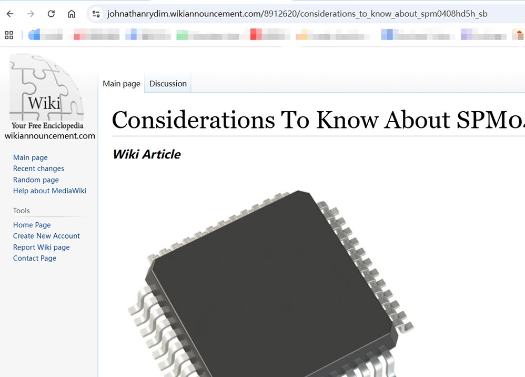
Task: Click the Wiki puzzle globe logo
Action: tap(46, 90)
